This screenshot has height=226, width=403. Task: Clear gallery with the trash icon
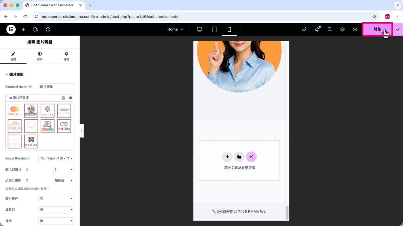point(63,98)
